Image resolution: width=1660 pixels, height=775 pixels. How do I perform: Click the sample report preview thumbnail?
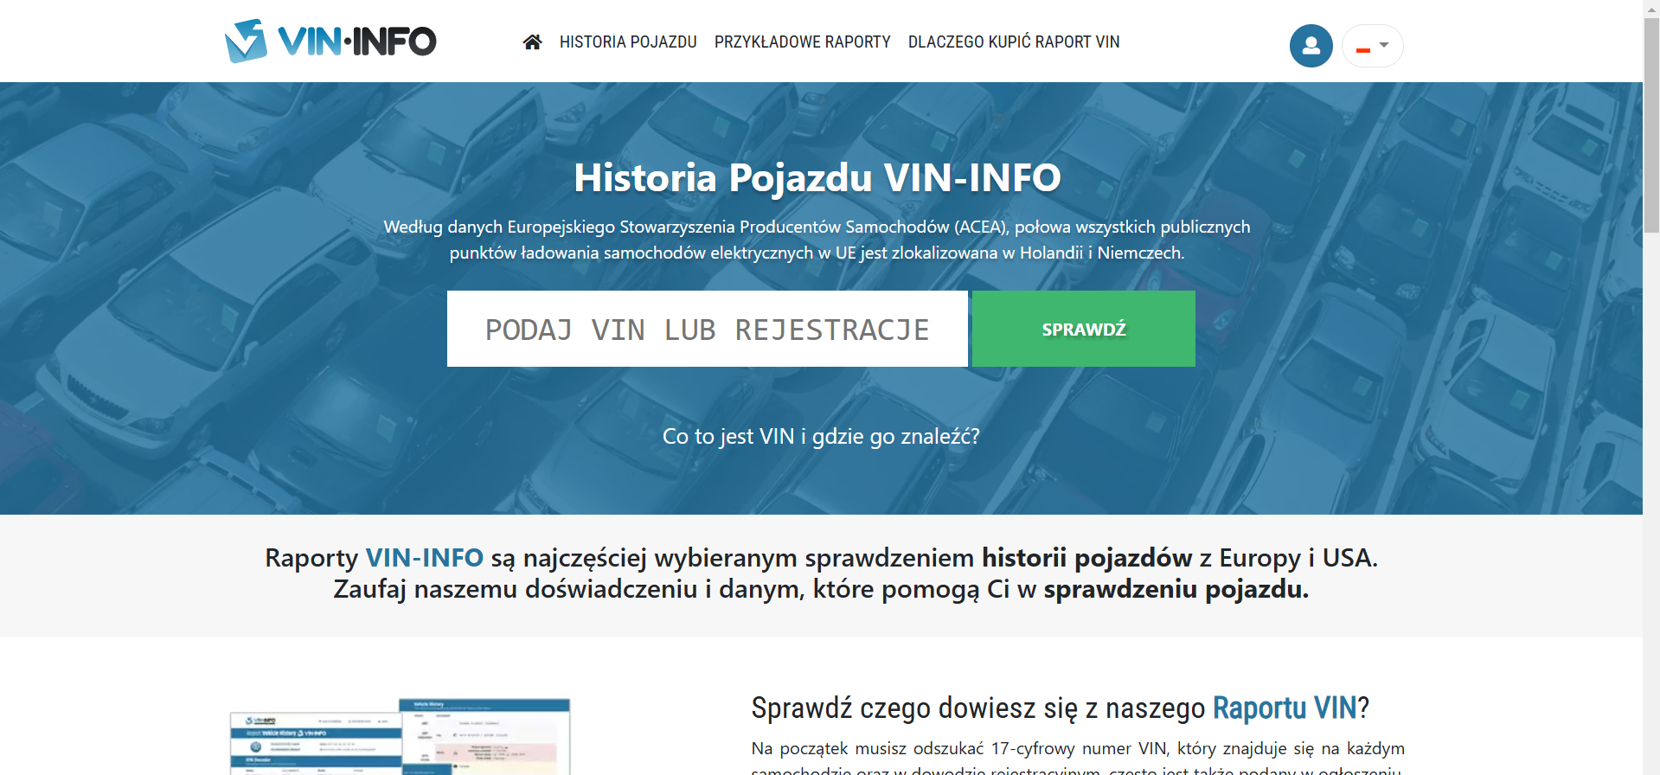click(400, 736)
